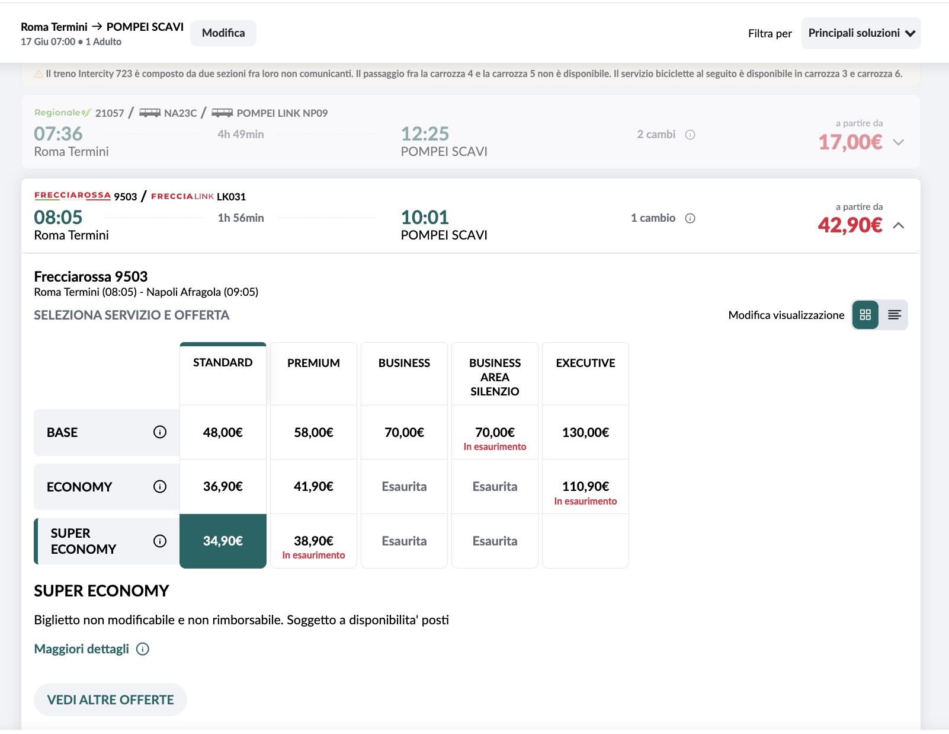Choose Premium Super Economy fare 38,90€
The height and width of the screenshot is (734, 949).
313,541
